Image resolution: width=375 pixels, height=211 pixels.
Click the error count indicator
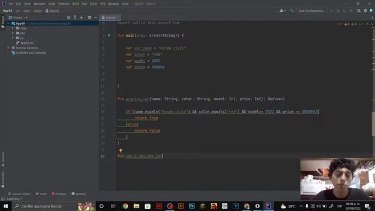[x=340, y=24]
